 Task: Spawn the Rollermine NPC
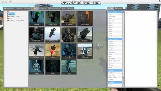(85, 51)
